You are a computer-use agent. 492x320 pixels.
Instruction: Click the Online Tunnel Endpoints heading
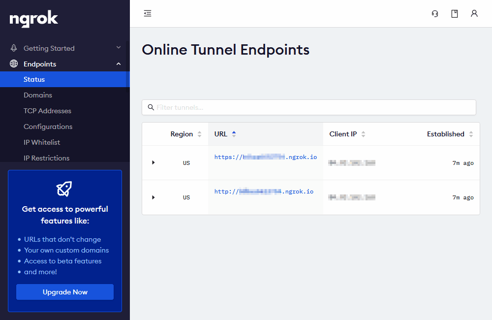click(226, 50)
